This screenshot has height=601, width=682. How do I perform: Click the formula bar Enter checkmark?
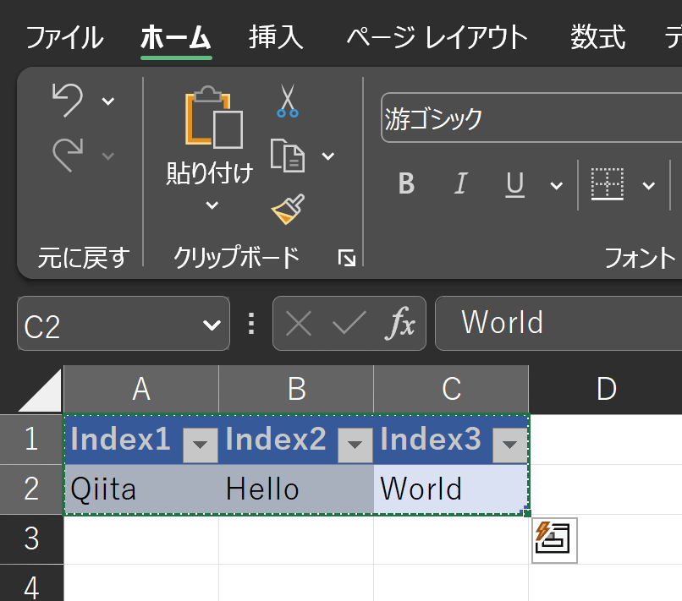[349, 324]
